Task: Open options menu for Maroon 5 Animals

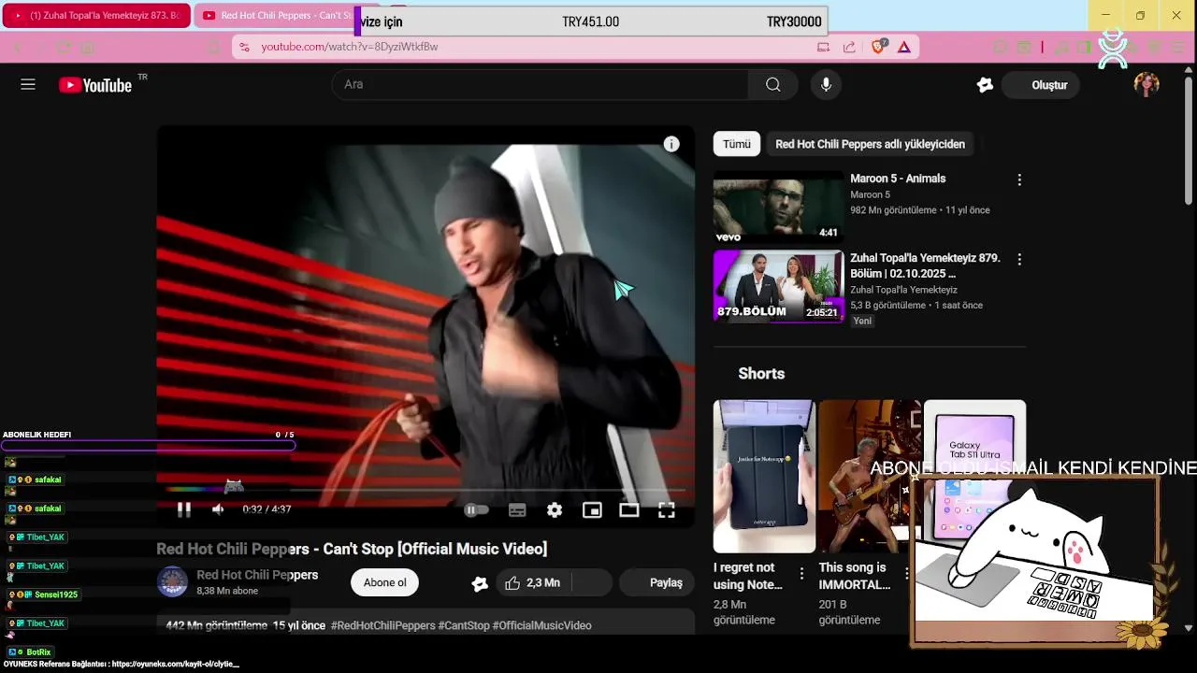Action: click(x=1019, y=179)
